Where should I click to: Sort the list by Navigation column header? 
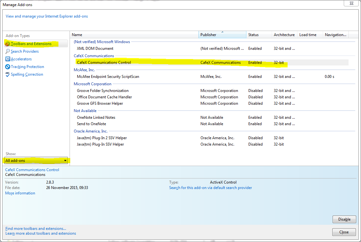[336, 35]
